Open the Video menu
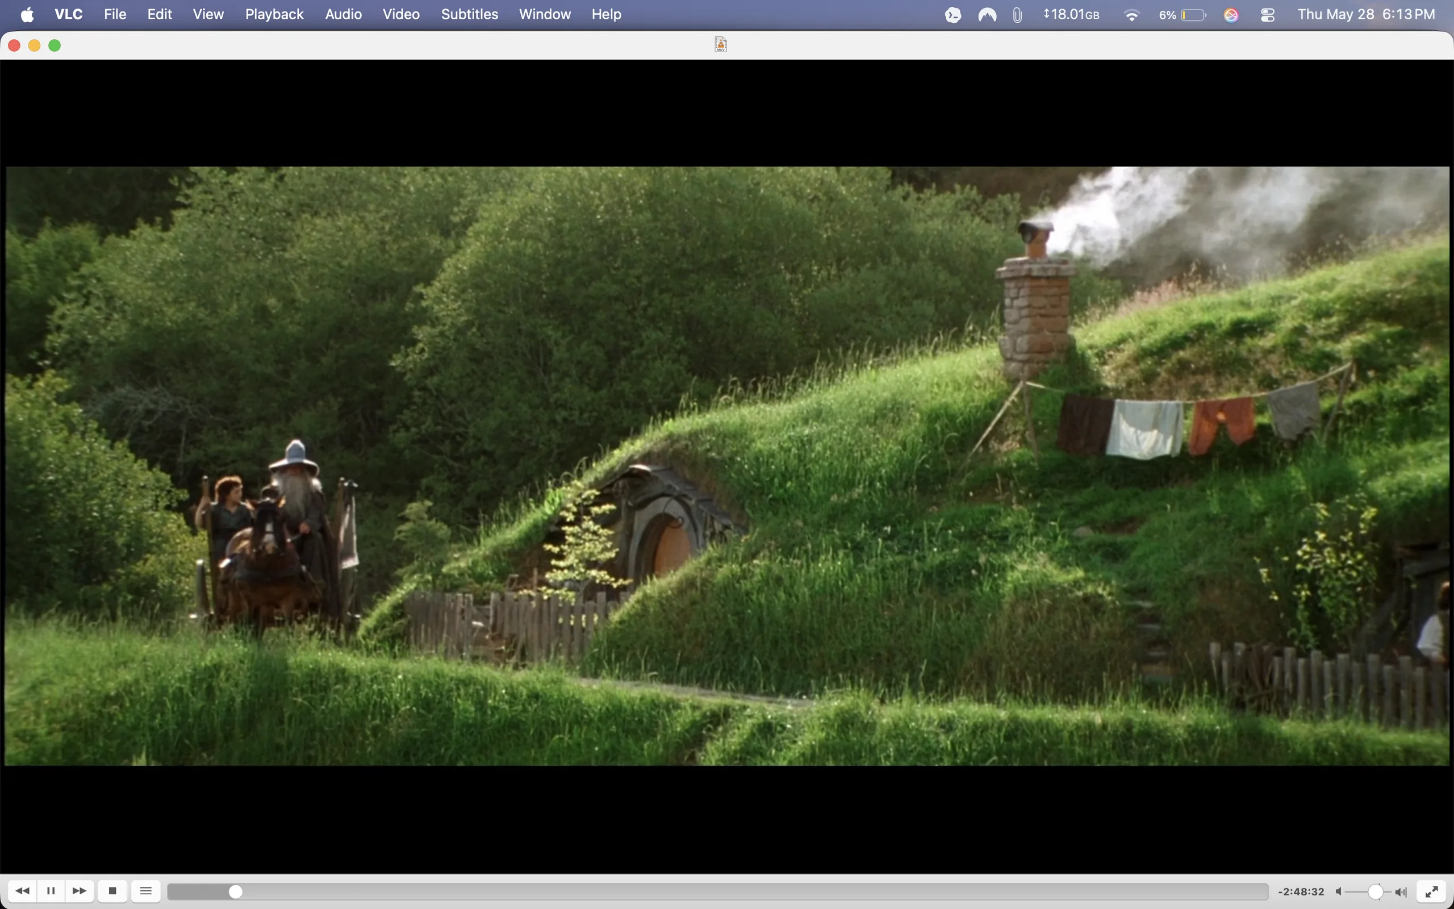The width and height of the screenshot is (1454, 909). [401, 14]
